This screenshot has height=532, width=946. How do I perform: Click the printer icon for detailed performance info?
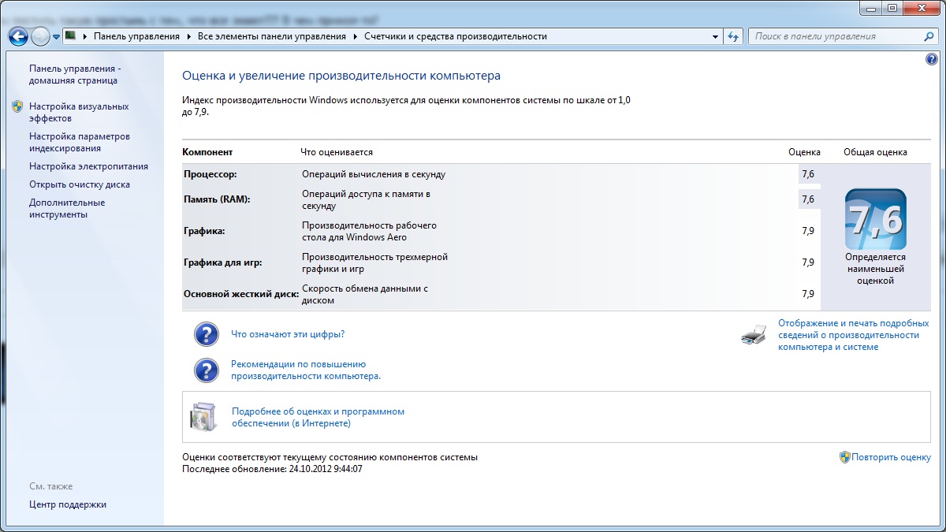pos(753,335)
